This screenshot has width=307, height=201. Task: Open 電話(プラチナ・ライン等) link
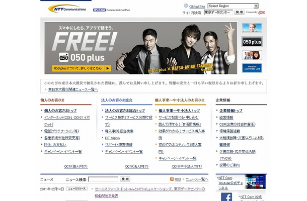pyautogui.click(x=61, y=131)
